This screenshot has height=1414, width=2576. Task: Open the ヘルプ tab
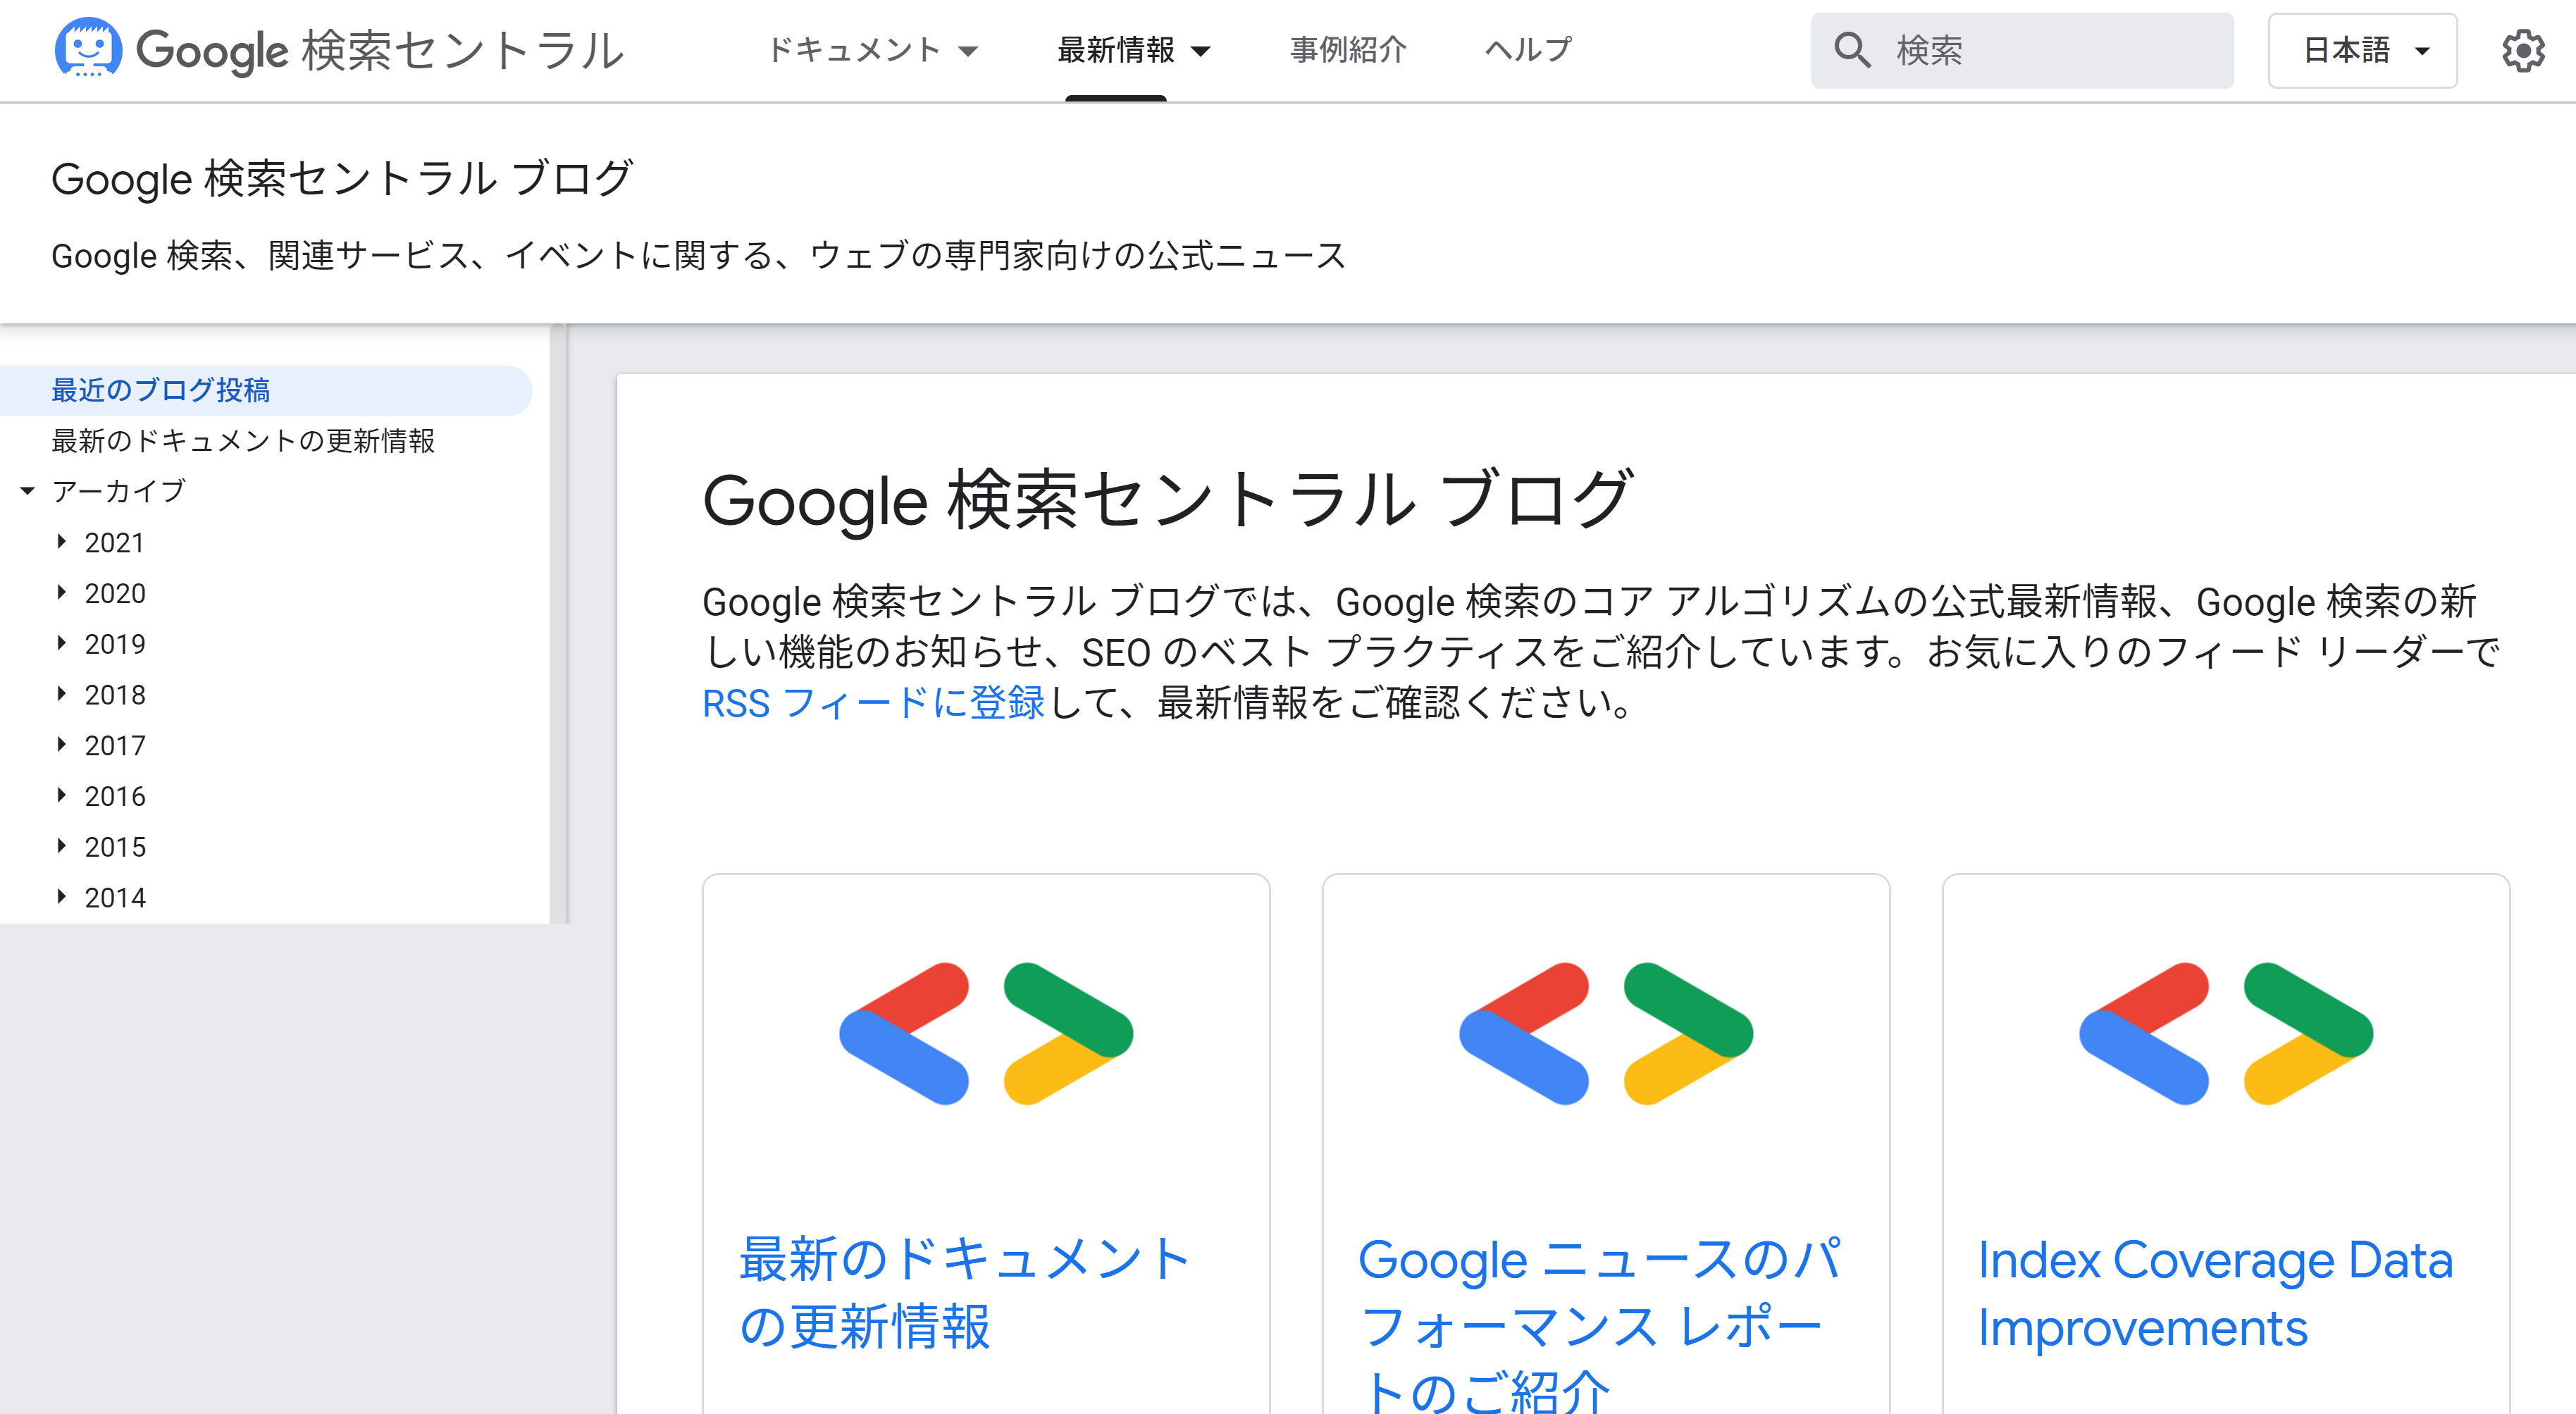(1528, 50)
